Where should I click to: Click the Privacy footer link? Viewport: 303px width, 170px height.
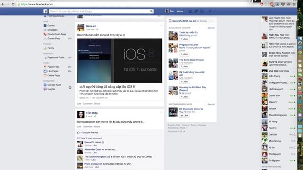(185, 125)
